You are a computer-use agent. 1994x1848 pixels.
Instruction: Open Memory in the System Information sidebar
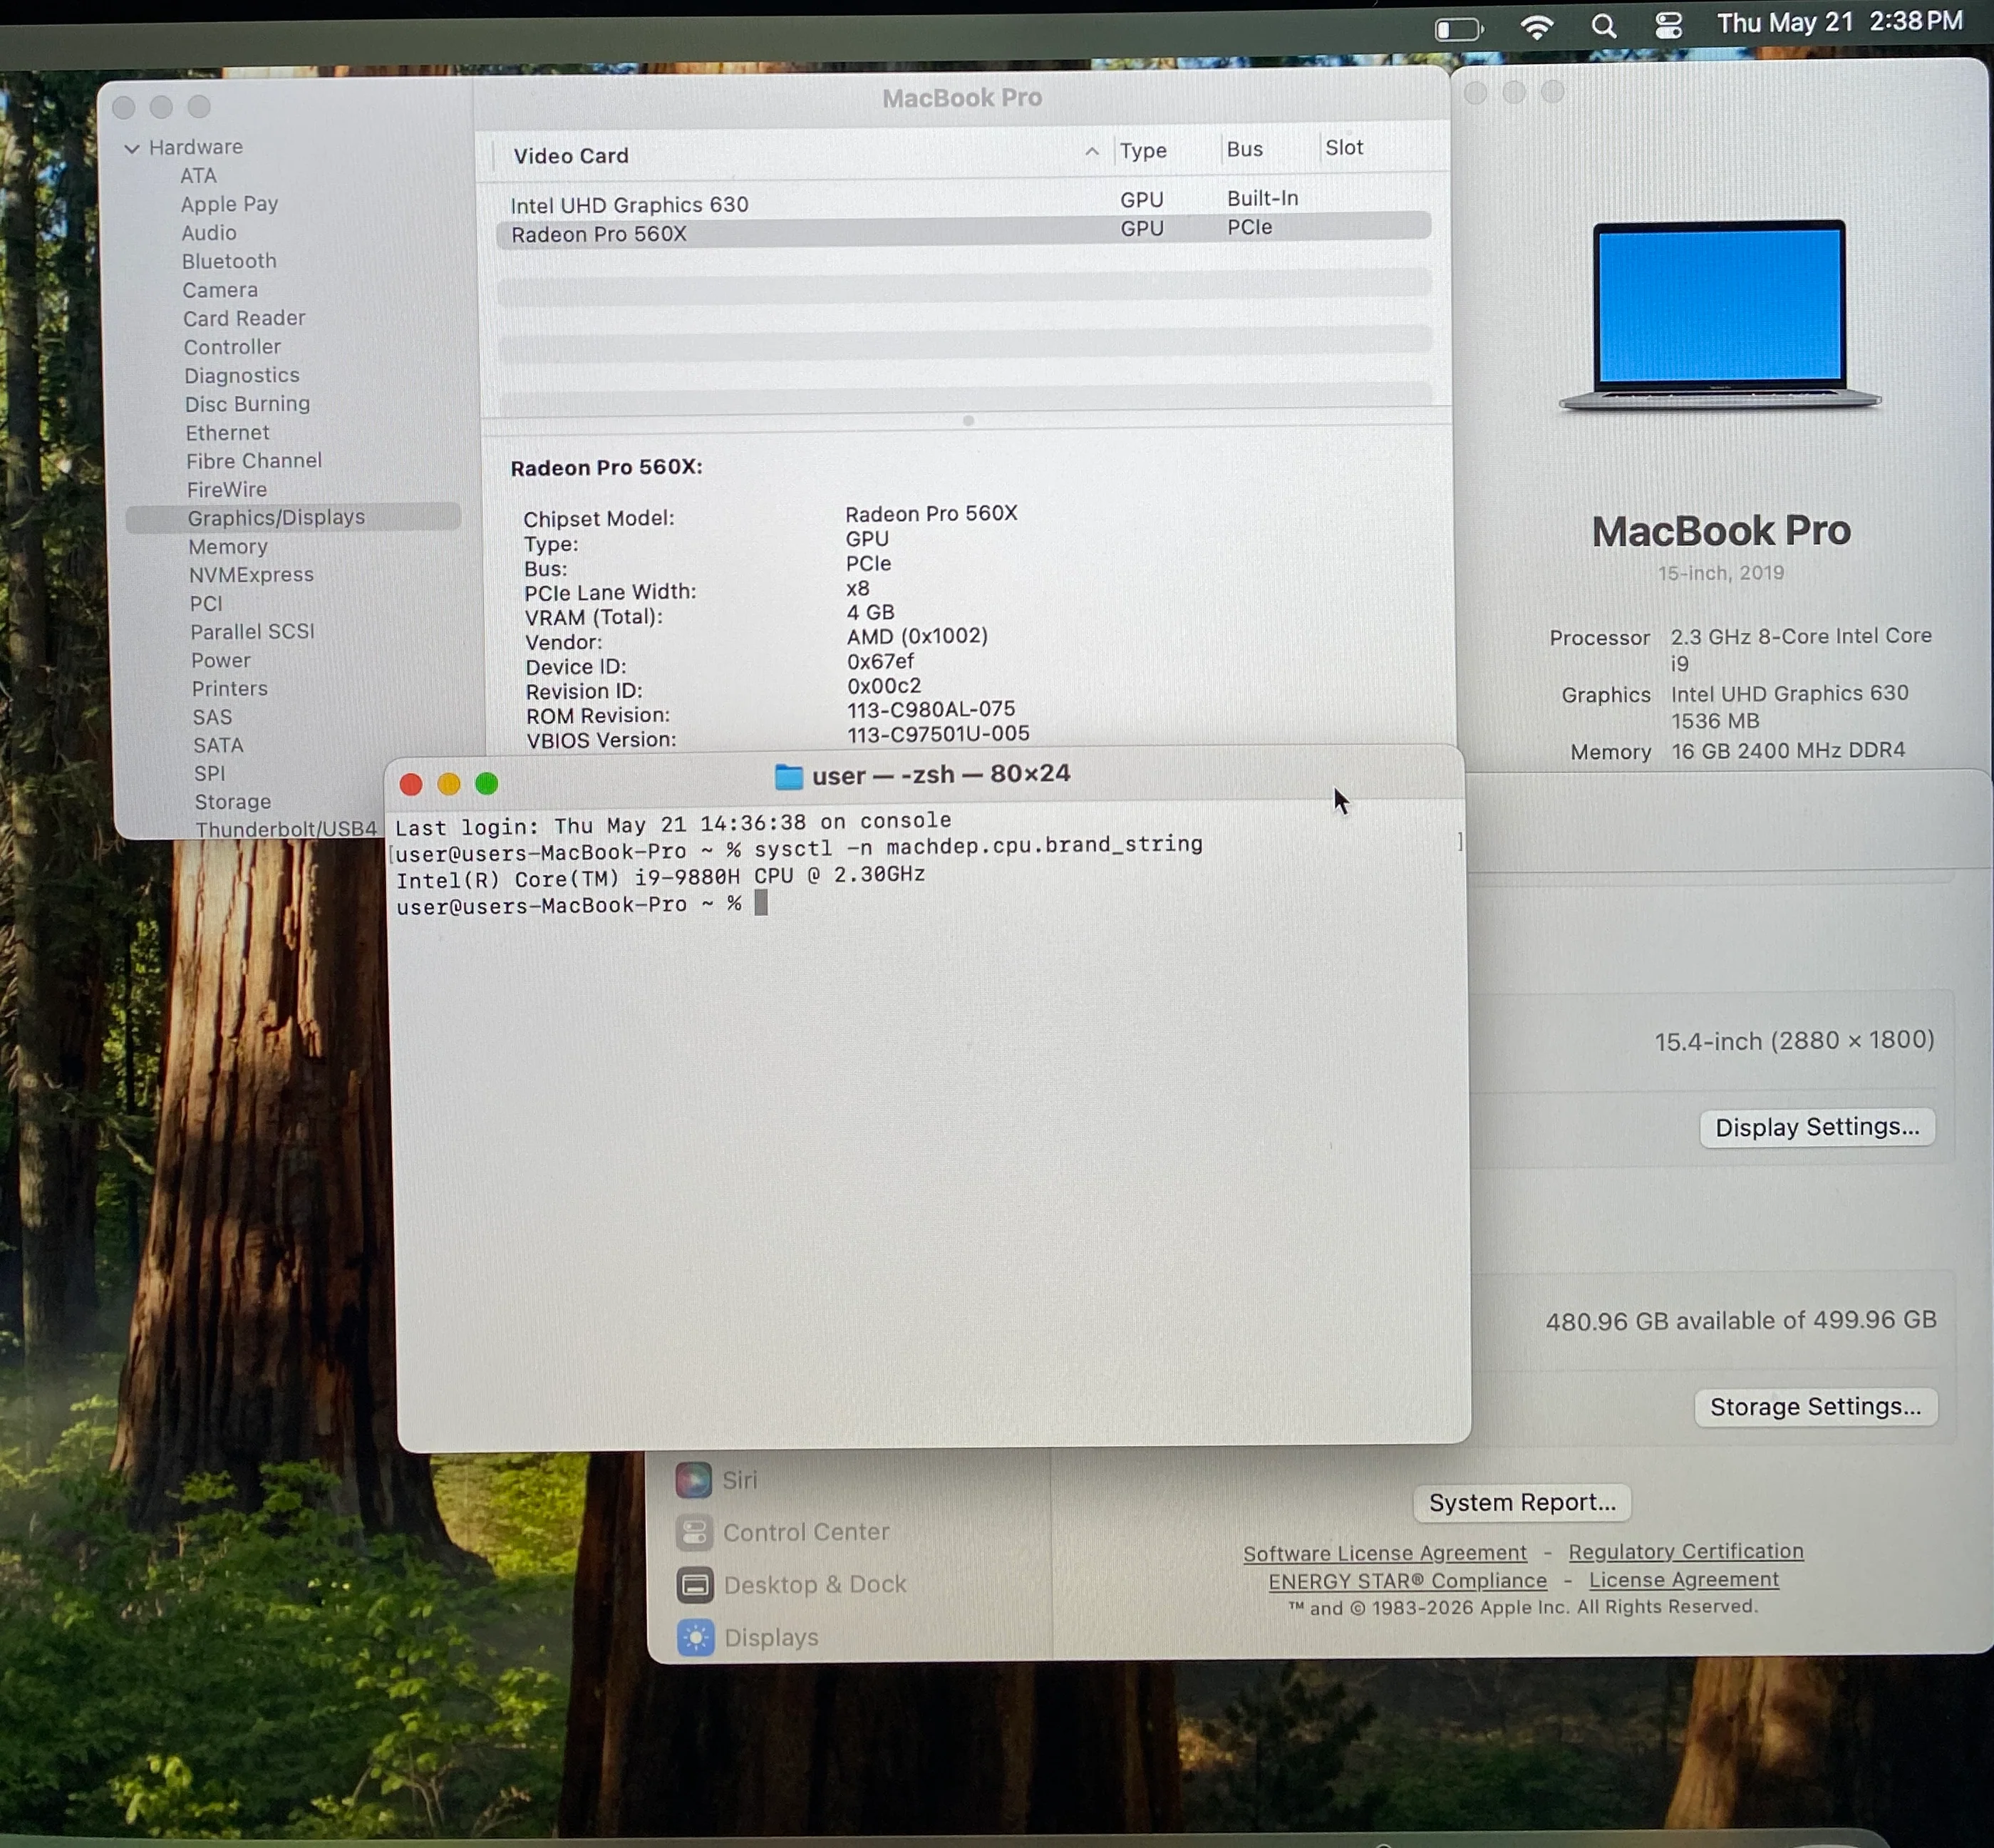(228, 547)
